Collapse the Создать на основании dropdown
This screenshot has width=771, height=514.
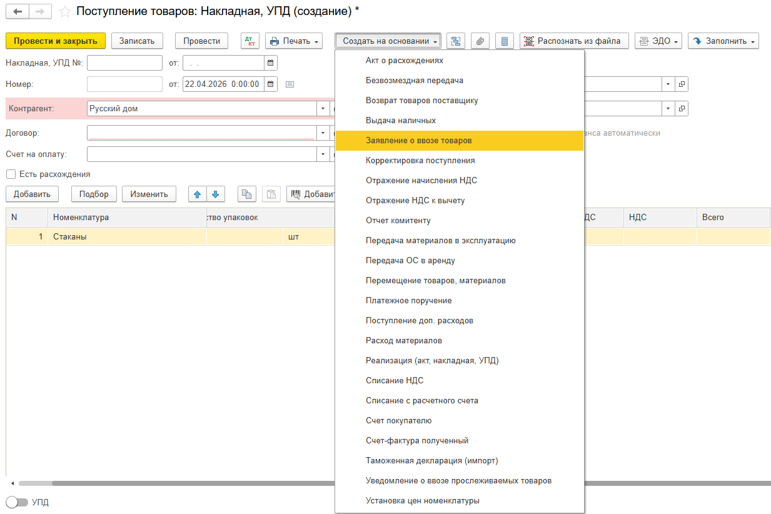point(388,41)
